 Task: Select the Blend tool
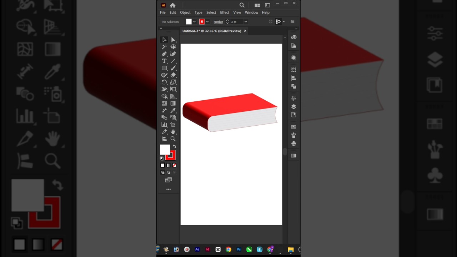(x=164, y=117)
